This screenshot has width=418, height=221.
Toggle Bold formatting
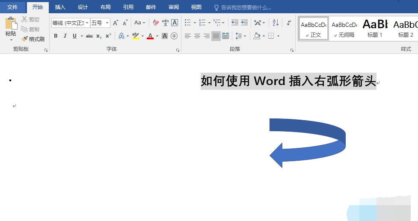(x=56, y=36)
